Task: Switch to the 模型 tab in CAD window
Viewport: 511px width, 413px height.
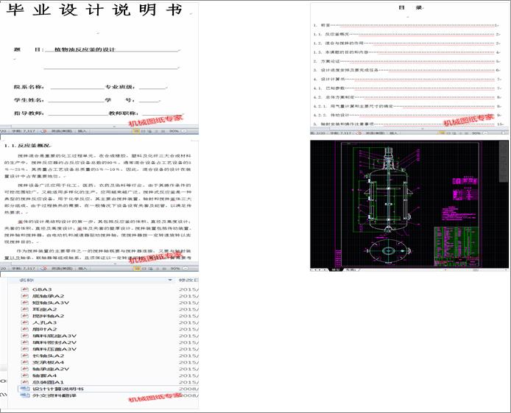Action: tap(335, 269)
